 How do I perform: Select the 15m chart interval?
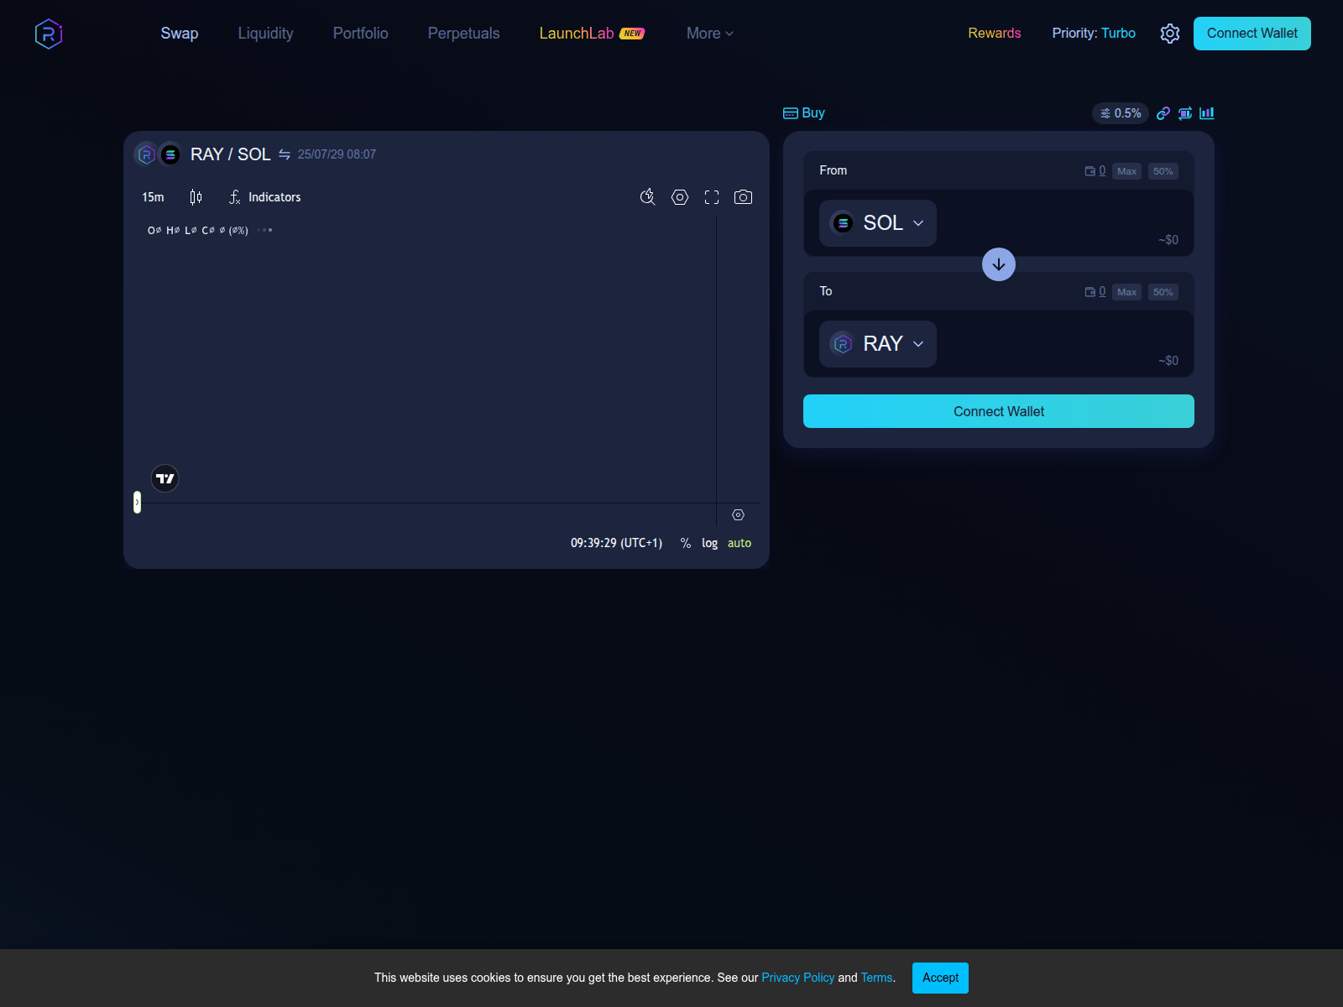[x=153, y=197]
